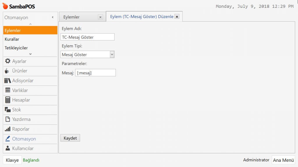Collapse the Otomasyon sidebar panel chevron

coord(53,17)
